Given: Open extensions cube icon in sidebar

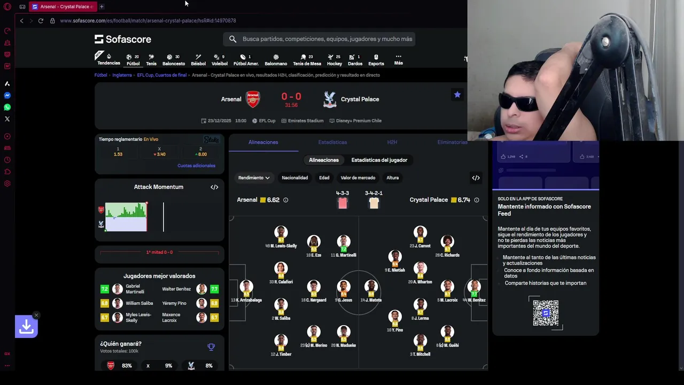Looking at the screenshot, I should coord(7,172).
